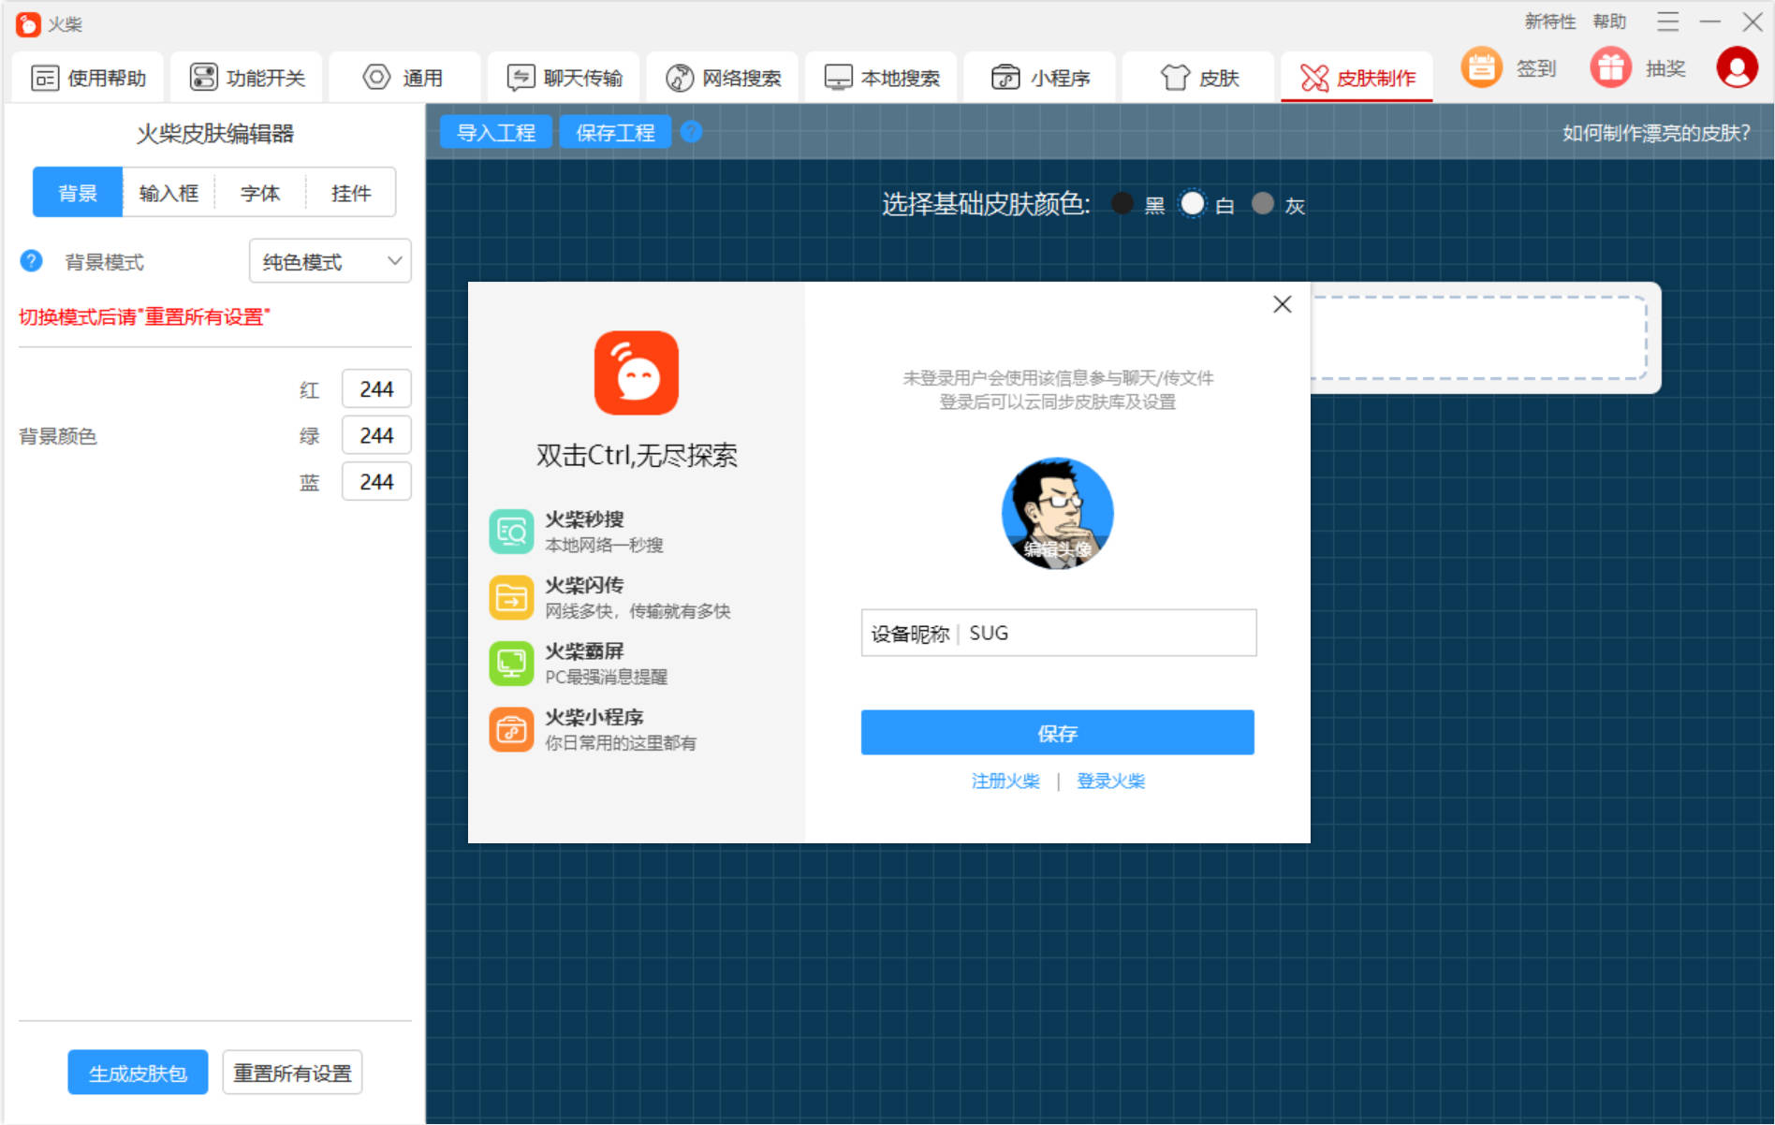Open 新特性 in the title bar
Screen dimensions: 1775x1125
tap(1550, 22)
